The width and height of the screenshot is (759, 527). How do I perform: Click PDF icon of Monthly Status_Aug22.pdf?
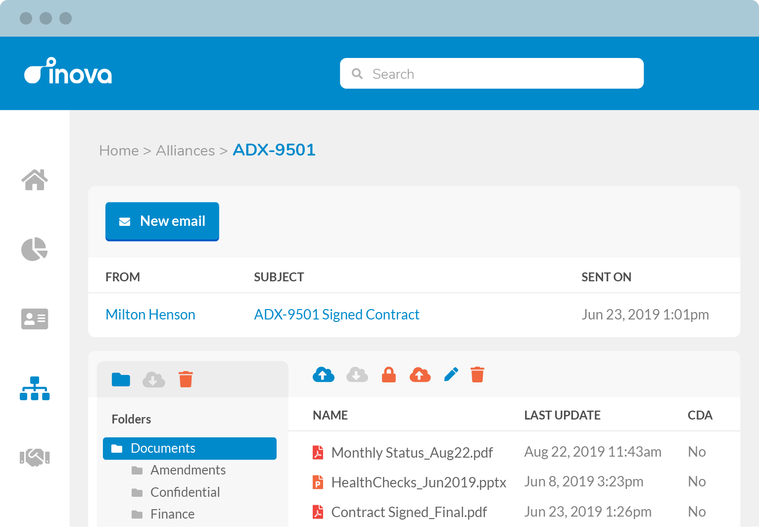coord(318,452)
